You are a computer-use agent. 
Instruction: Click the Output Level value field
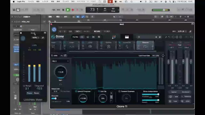[55, 91]
